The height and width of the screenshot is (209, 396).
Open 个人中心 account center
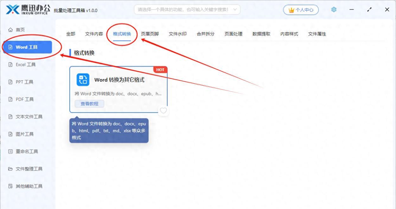point(301,9)
